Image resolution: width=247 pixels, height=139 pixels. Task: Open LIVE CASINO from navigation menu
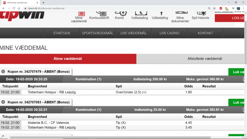click(169, 33)
